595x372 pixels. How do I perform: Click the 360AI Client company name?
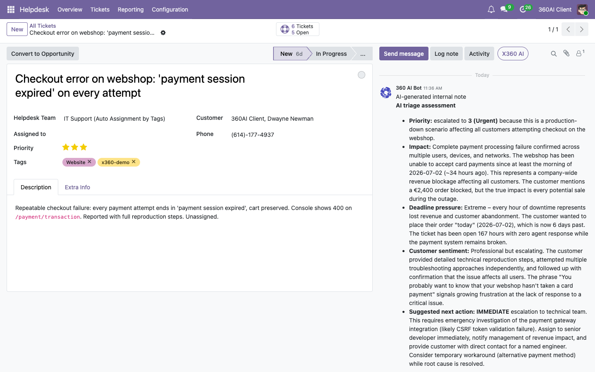(x=555, y=10)
